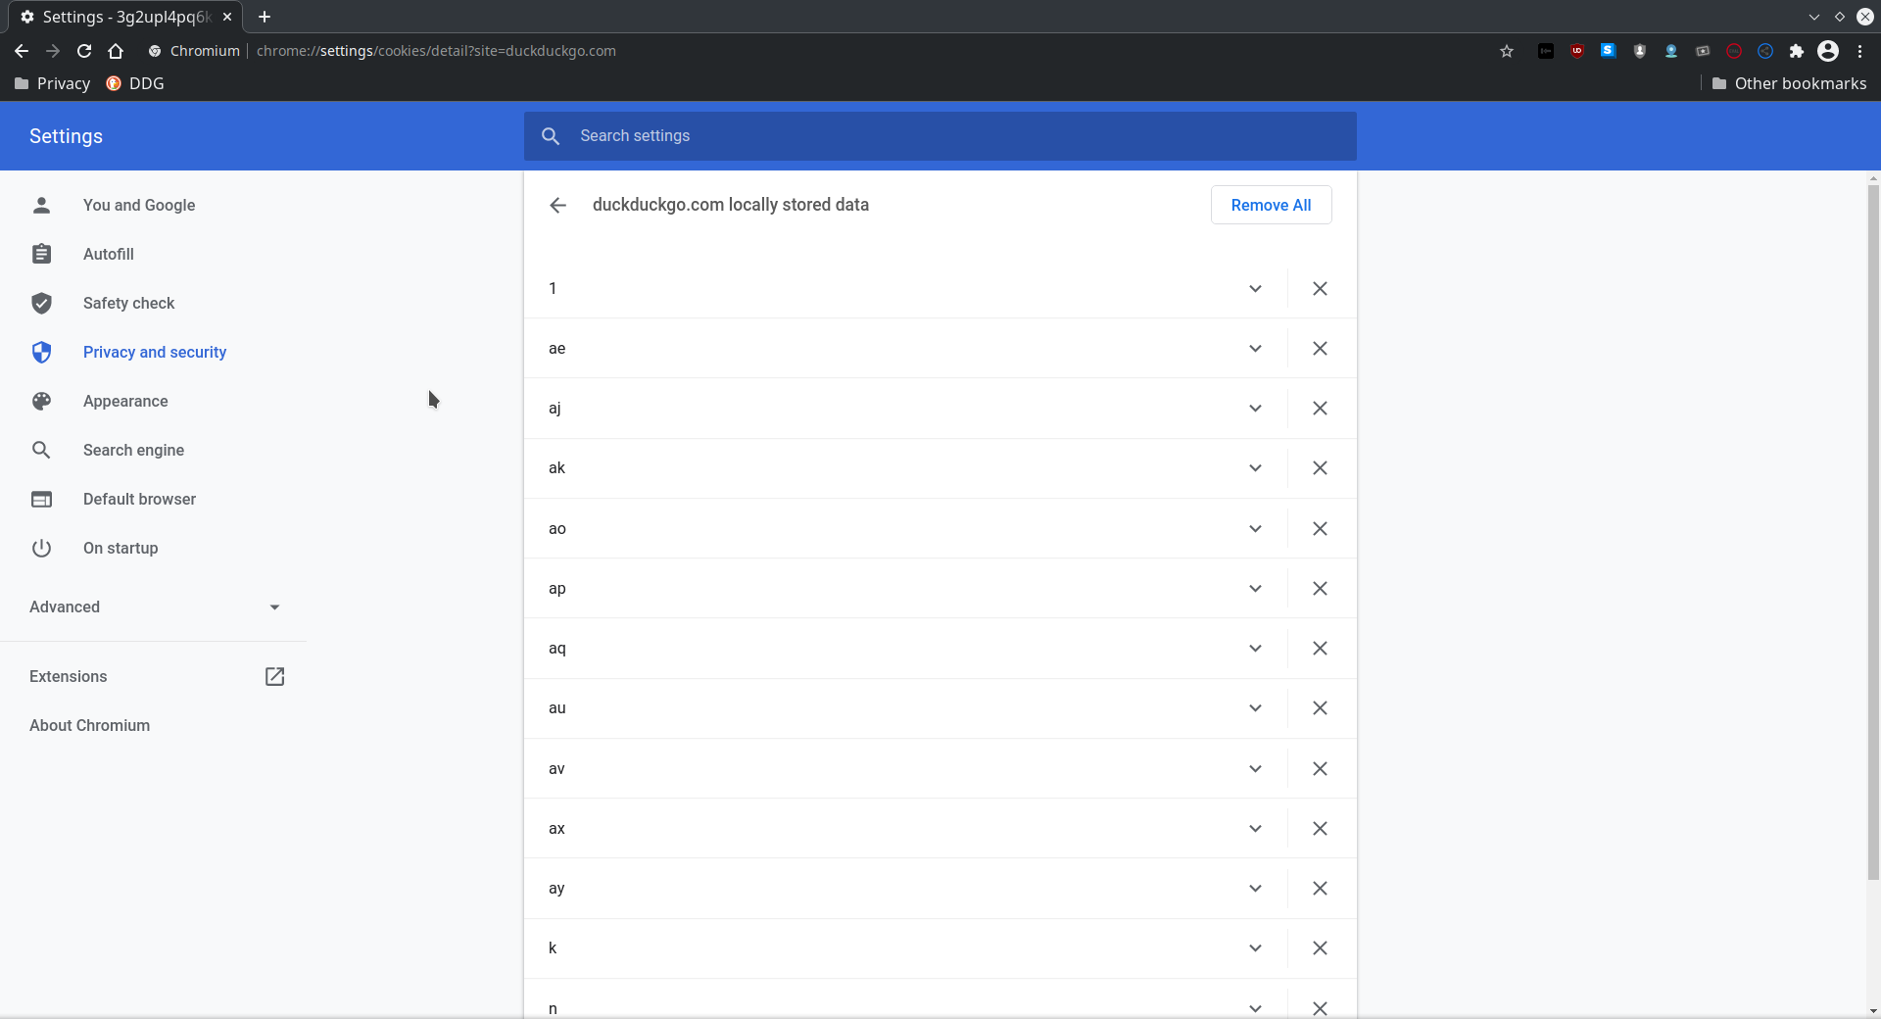Expand the 'ax' cookie chevron
The image size is (1881, 1019).
pyautogui.click(x=1255, y=828)
